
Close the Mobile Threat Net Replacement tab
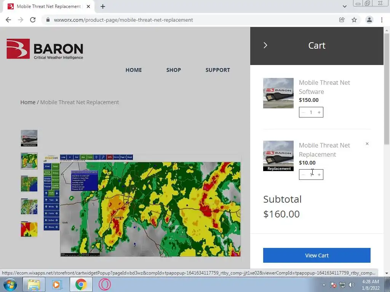click(88, 6)
